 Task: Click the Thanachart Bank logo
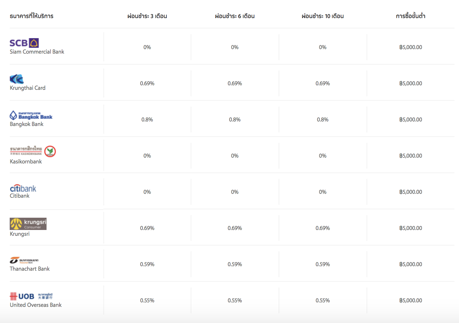(24, 260)
